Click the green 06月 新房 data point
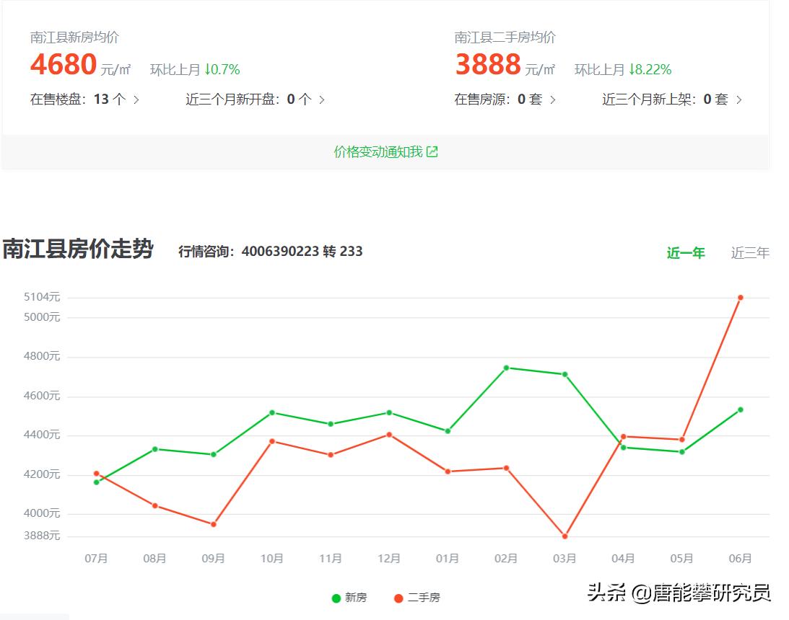The image size is (789, 620). [740, 410]
